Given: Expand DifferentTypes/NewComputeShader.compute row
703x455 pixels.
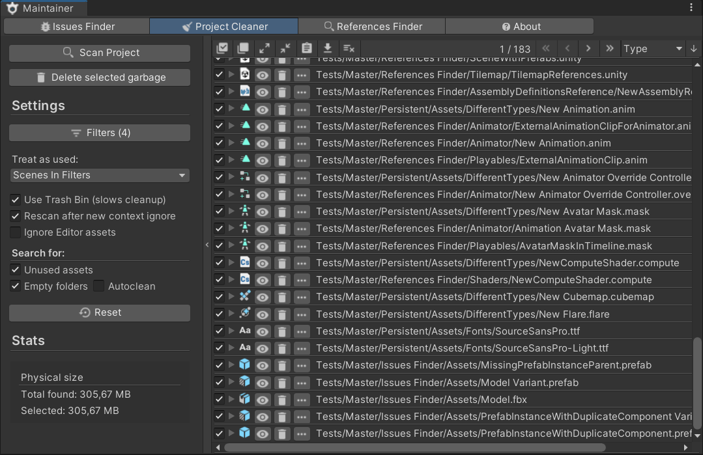Looking at the screenshot, I should click(x=231, y=262).
